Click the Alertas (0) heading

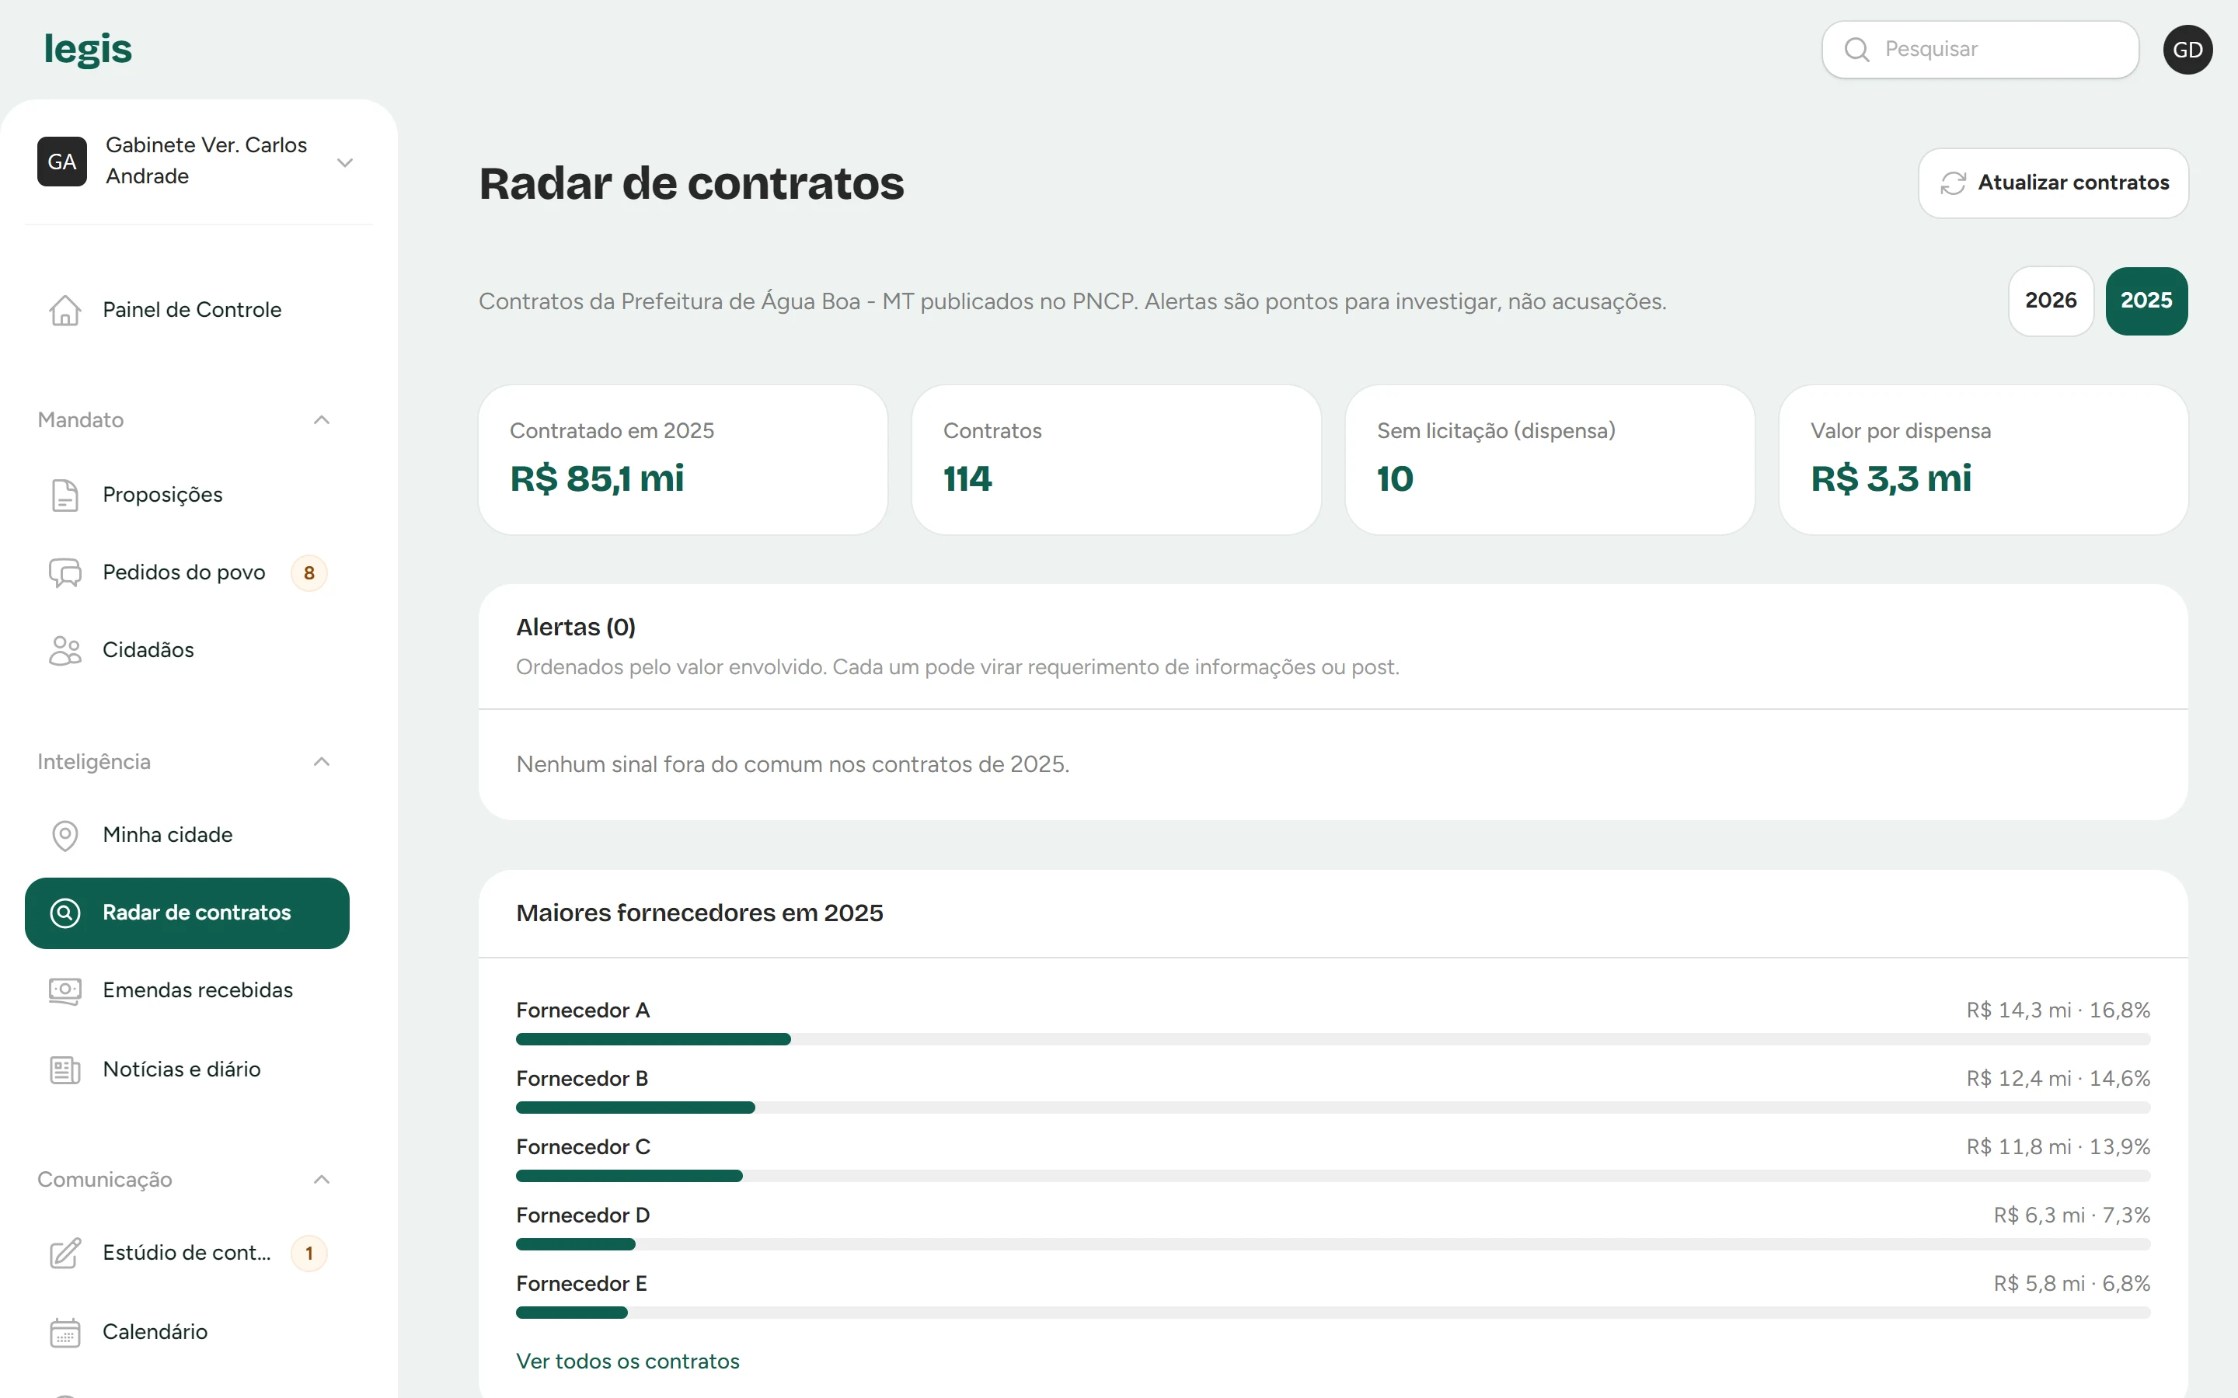click(575, 627)
